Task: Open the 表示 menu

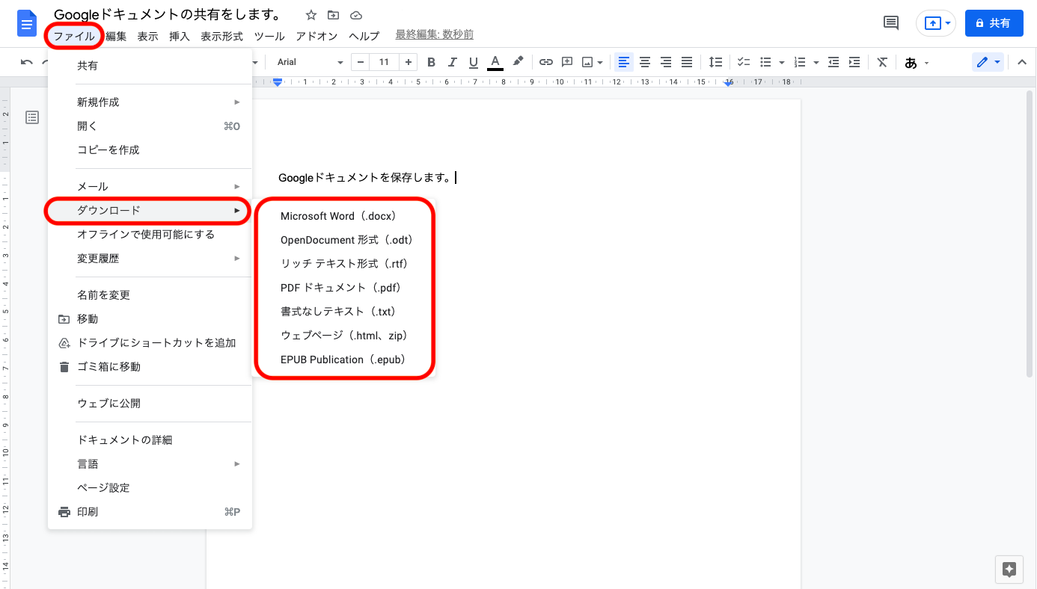Action: tap(148, 36)
